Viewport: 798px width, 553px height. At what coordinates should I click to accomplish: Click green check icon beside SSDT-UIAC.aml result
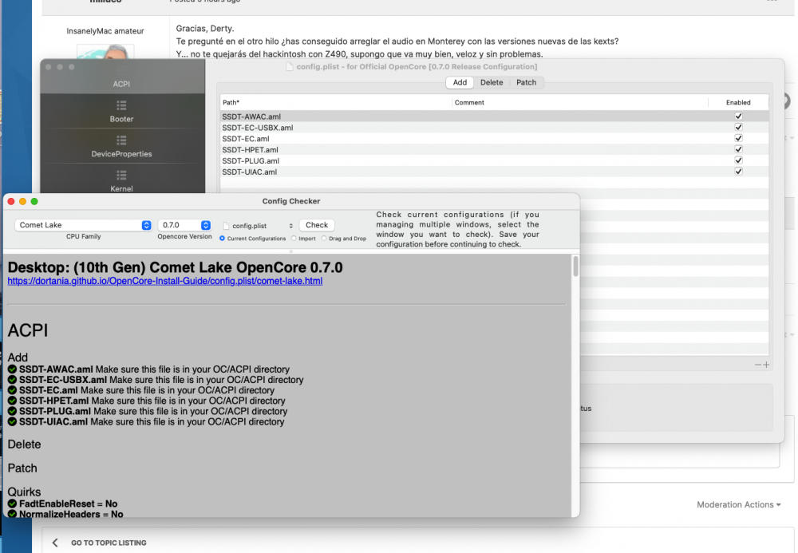click(12, 422)
